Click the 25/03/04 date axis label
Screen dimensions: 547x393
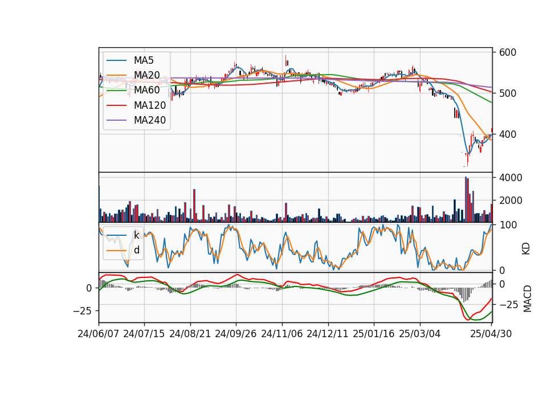tap(420, 334)
